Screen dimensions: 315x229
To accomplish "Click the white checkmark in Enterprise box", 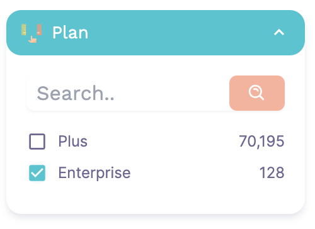I will tap(37, 173).
